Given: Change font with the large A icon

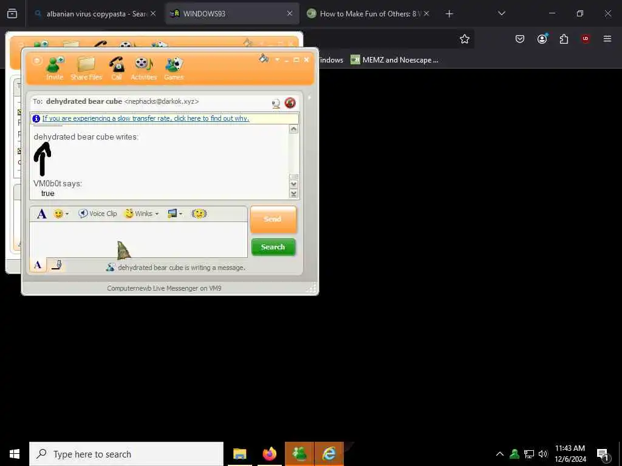Looking at the screenshot, I should [42, 214].
